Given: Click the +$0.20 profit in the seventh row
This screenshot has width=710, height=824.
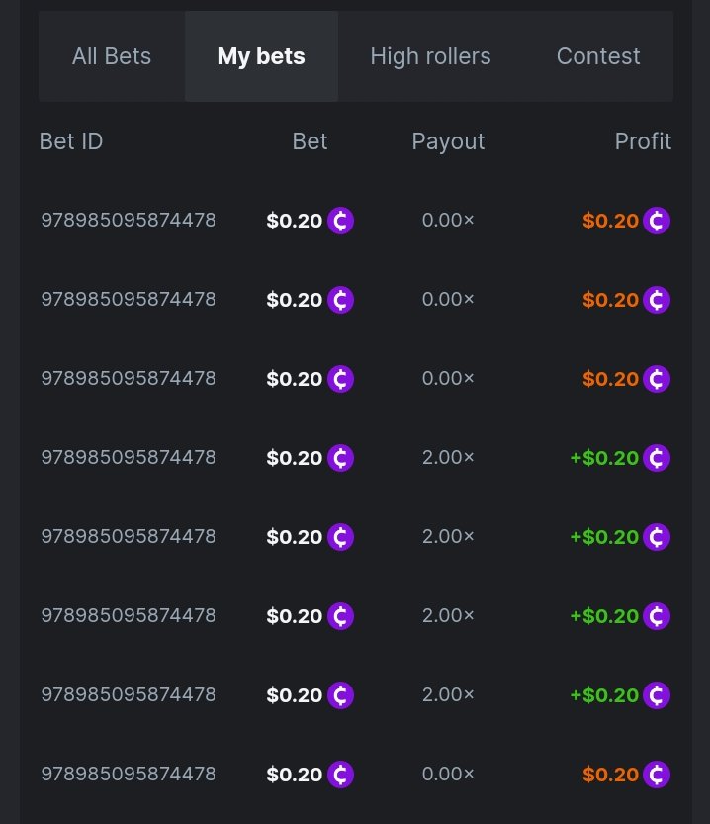Looking at the screenshot, I should tap(604, 694).
